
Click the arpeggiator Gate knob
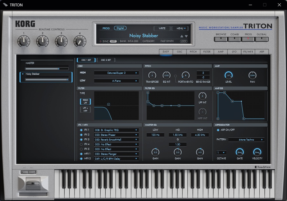point(240,152)
